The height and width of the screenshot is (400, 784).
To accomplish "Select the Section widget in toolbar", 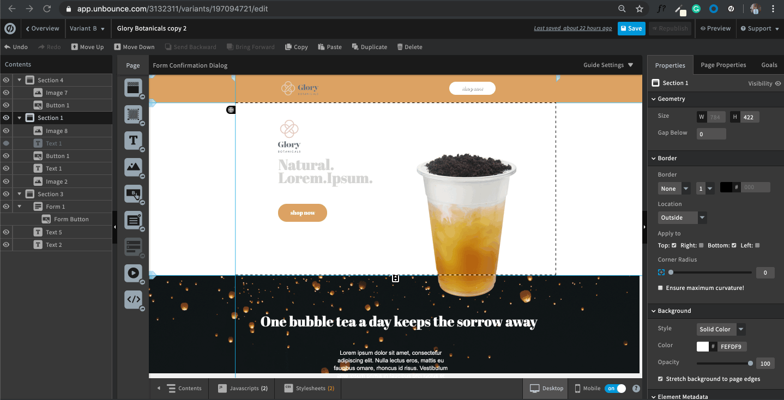I will pyautogui.click(x=133, y=87).
